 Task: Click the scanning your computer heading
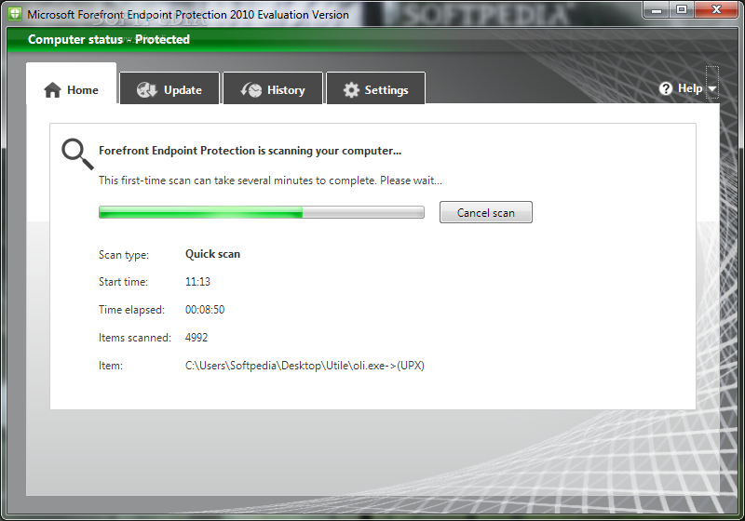click(x=250, y=151)
